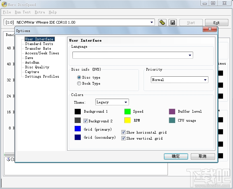Viewport: 233px width, 189px height.
Task: Pick the Background 2 color swatch
Action: pyautogui.click(x=77, y=120)
